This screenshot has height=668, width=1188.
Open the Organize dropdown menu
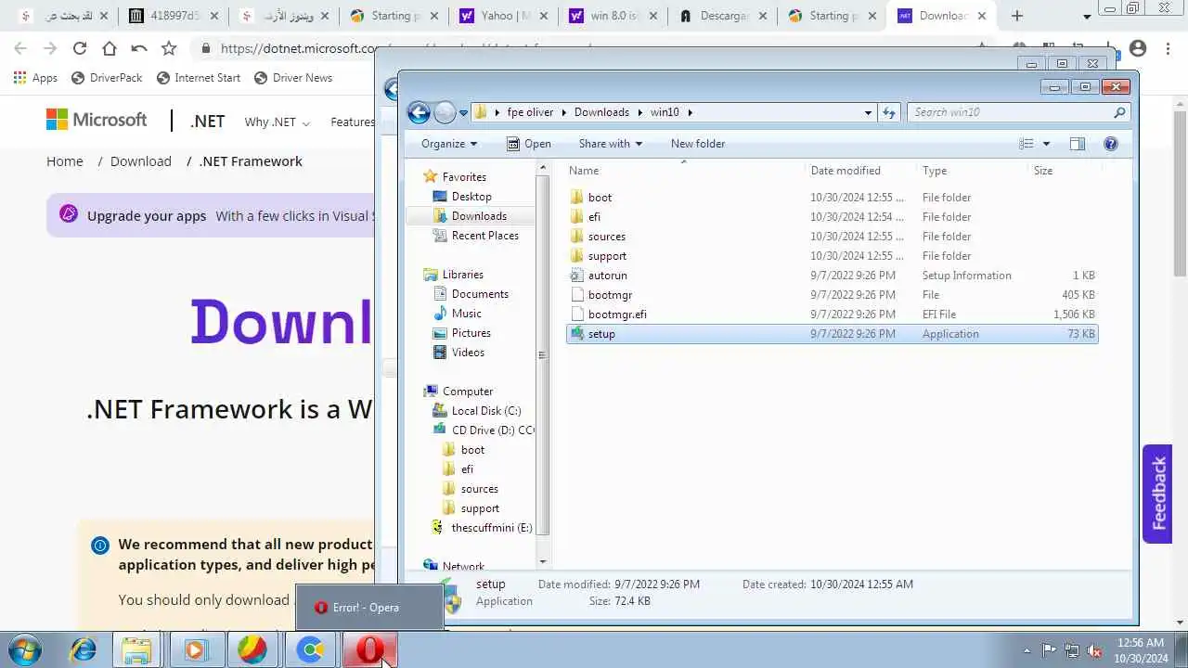pyautogui.click(x=449, y=144)
